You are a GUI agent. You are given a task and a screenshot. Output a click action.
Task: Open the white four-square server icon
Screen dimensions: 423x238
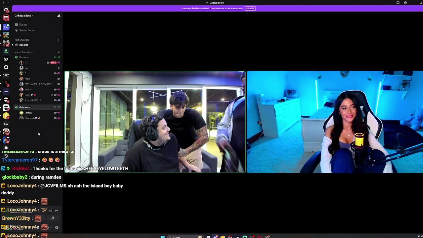(6, 67)
